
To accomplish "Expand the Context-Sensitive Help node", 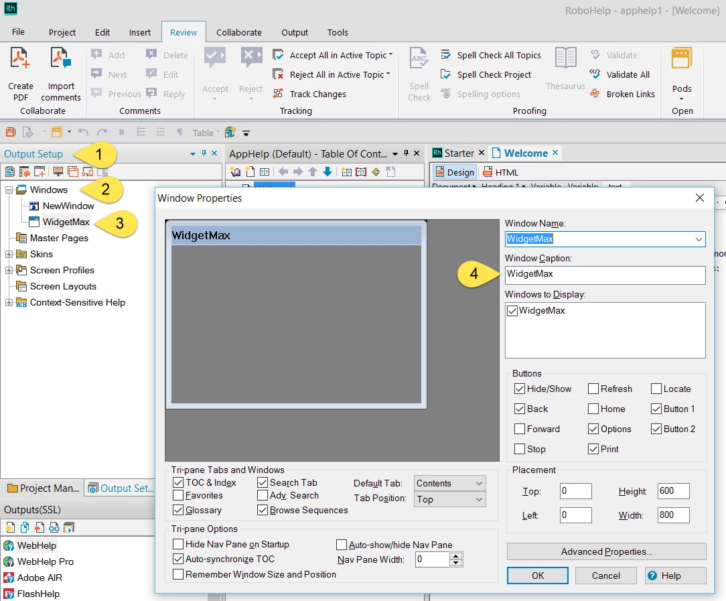I will (x=9, y=302).
